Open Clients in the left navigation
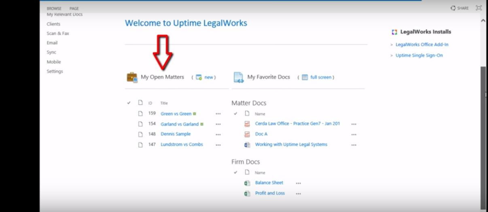Image resolution: width=488 pixels, height=212 pixels. pos(53,24)
